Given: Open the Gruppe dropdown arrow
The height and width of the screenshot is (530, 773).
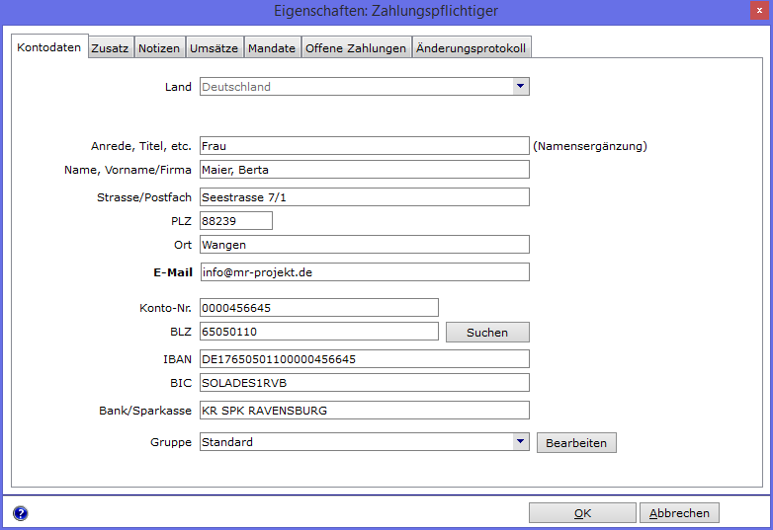Looking at the screenshot, I should click(x=520, y=442).
